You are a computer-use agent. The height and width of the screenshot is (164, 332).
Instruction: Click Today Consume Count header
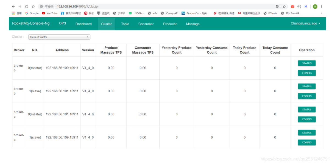pyautogui.click(x=275, y=50)
